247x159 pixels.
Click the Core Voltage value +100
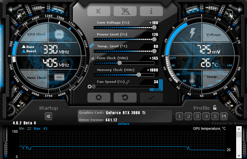(154, 23)
